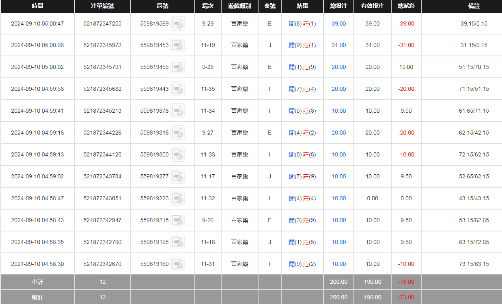
Task: Open video replay for round 559819453
Action: 177,45
